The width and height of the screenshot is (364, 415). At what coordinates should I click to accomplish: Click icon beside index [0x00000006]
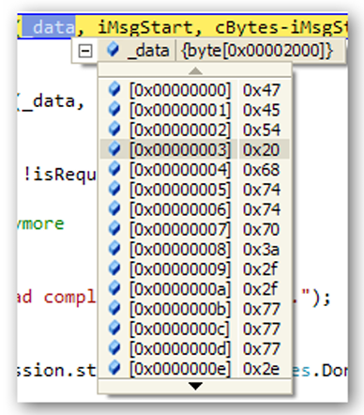114,209
